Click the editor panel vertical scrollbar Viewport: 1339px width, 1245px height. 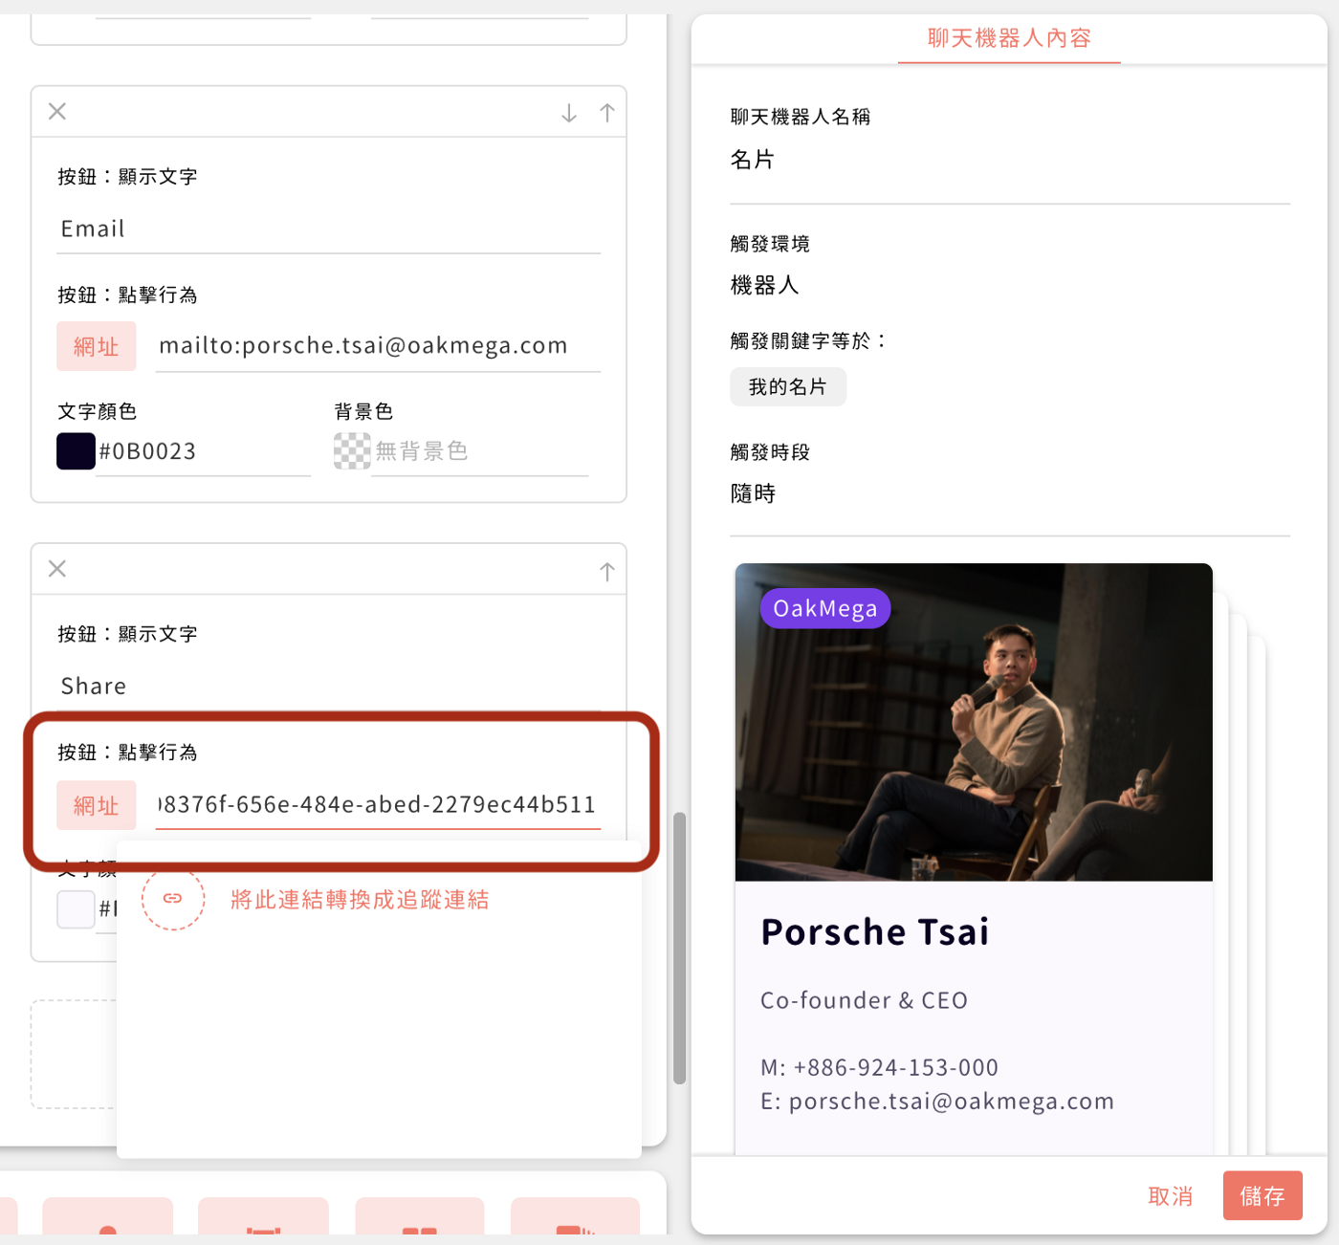click(680, 948)
